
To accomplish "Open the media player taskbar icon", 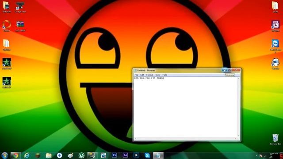I will [136, 155].
